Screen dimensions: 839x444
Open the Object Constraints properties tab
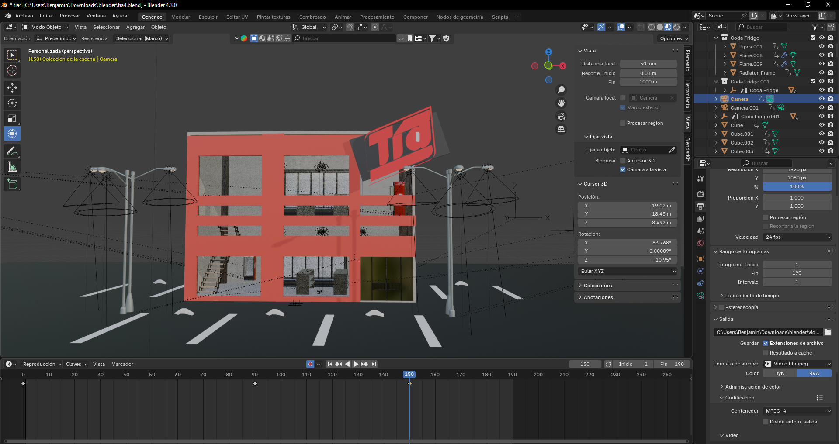(700, 283)
